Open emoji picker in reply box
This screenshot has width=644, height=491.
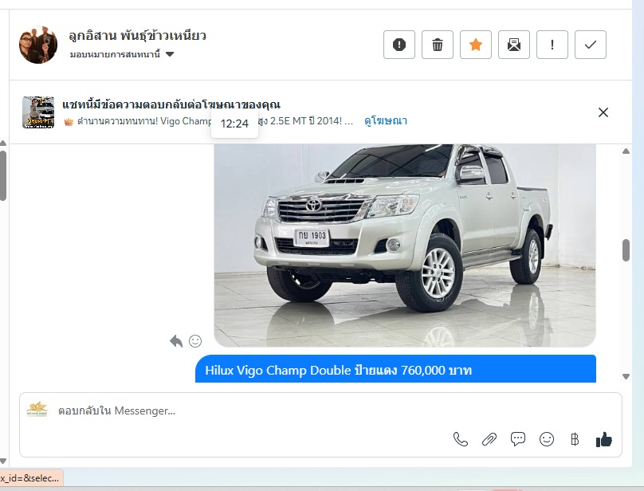point(547,439)
